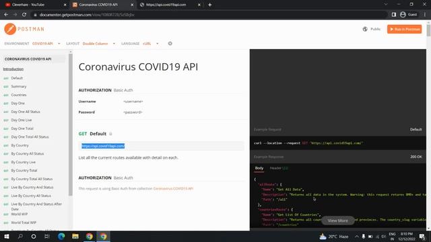Viewport: 431px width, 242px height.
Task: Open Task View in taskbar
Action: (x=47, y=236)
